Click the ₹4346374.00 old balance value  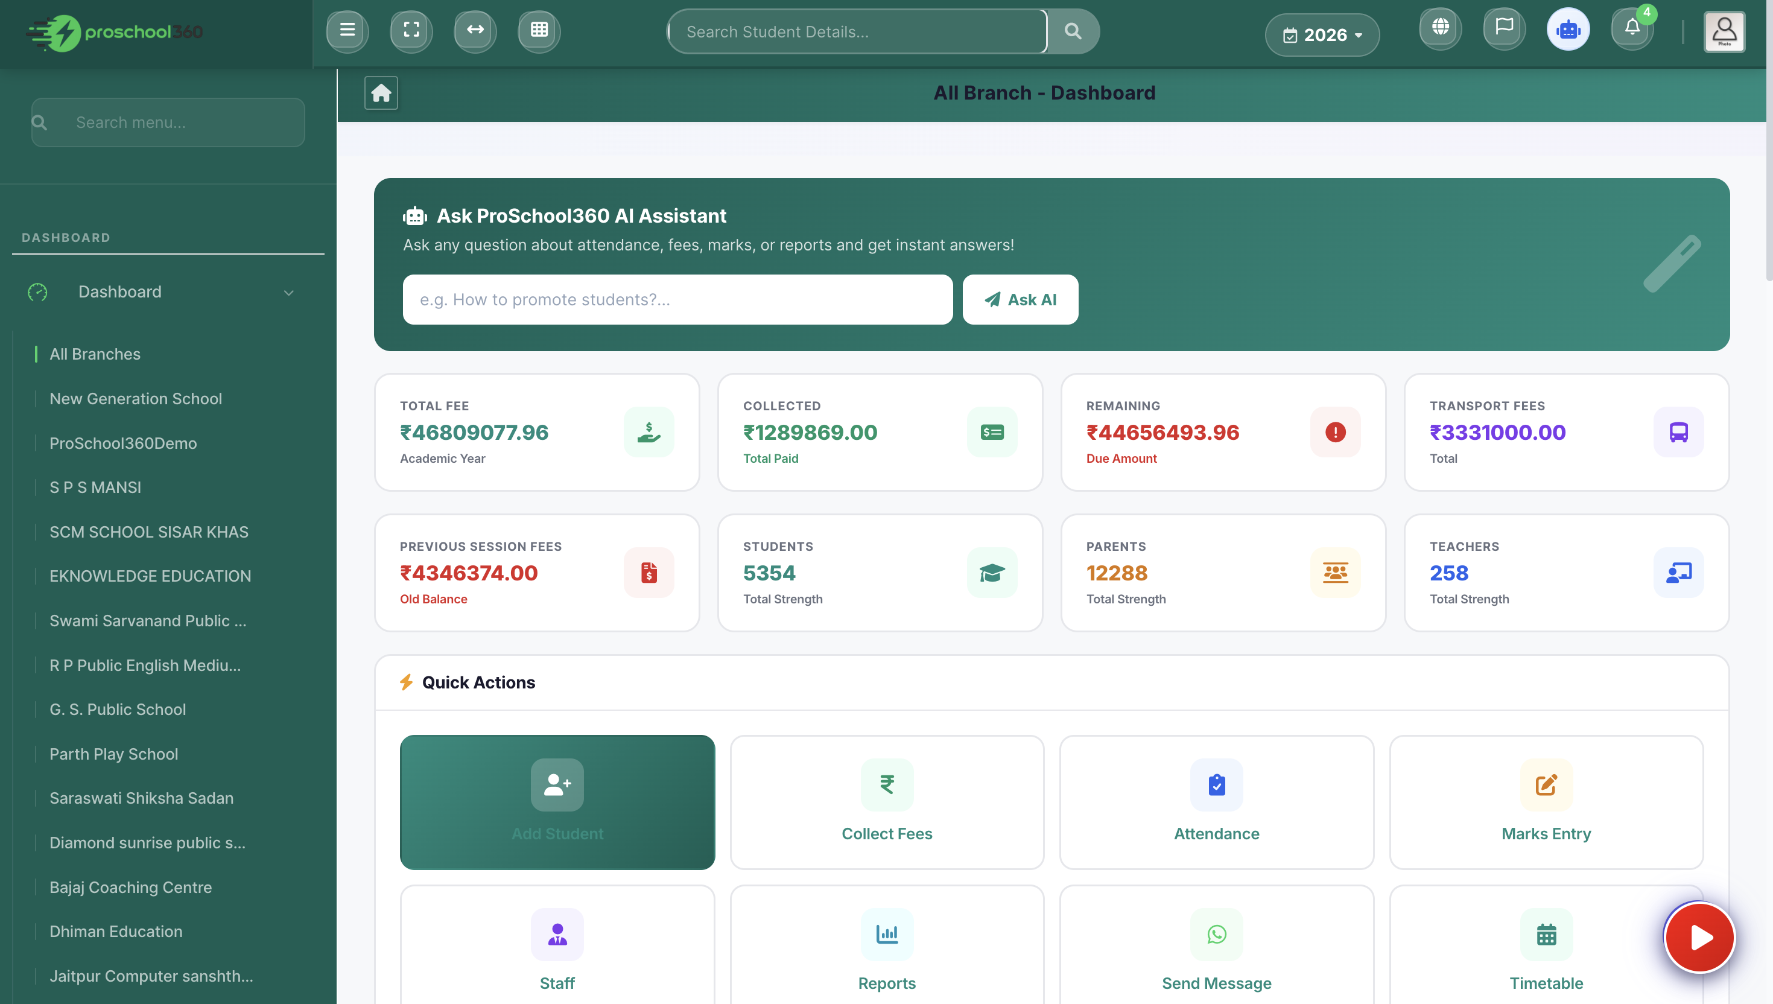click(468, 573)
